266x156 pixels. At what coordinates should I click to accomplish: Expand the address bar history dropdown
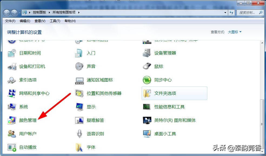click(x=225, y=12)
